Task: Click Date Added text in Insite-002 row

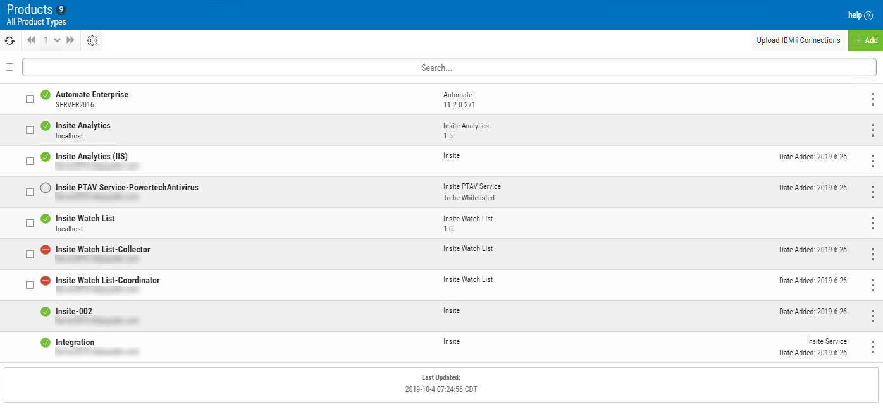Action: [813, 312]
